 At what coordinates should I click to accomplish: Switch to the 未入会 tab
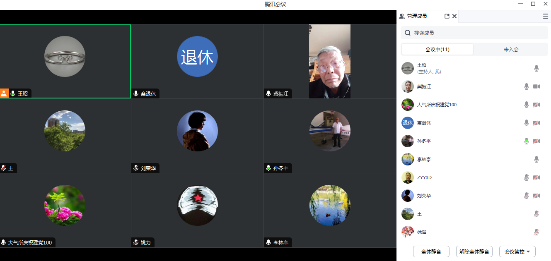pyautogui.click(x=511, y=49)
